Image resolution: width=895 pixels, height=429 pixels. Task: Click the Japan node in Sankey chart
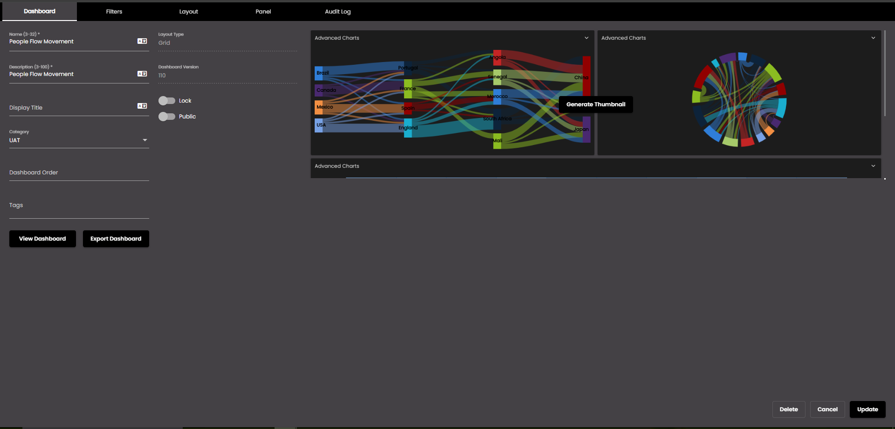pos(586,130)
